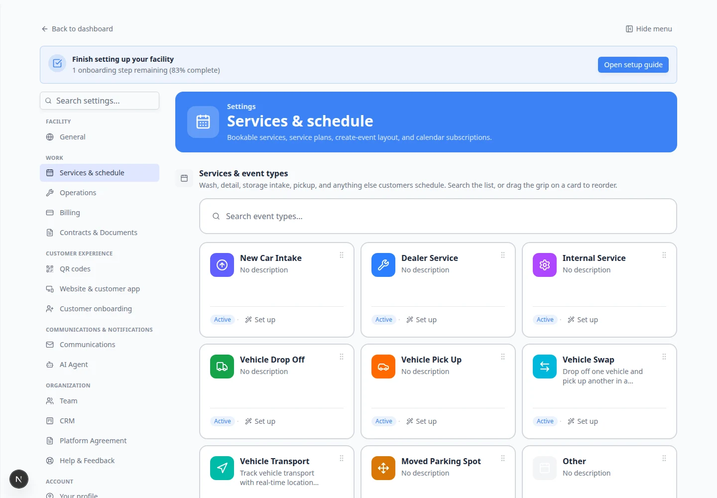This screenshot has width=717, height=498.
Task: Click the Vehicle Transport navigation icon
Action: pos(222,468)
